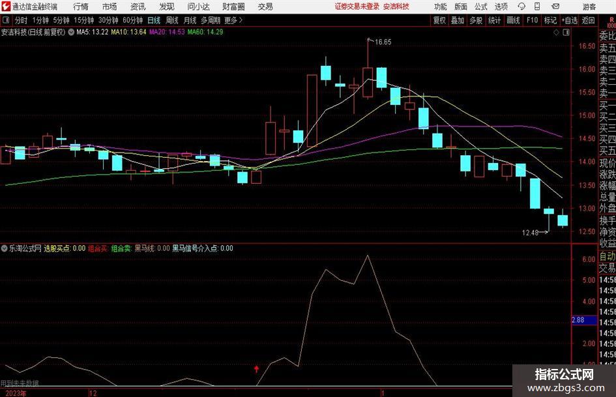616x397 pixels.
Task: Open the 功能 menu
Action: [441, 7]
